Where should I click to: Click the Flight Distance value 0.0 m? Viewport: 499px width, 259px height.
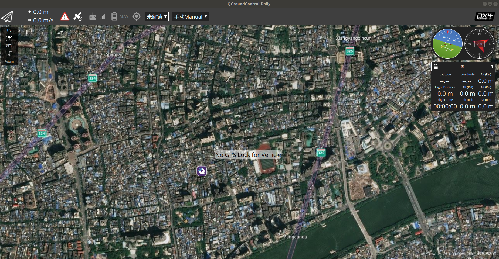click(x=445, y=94)
